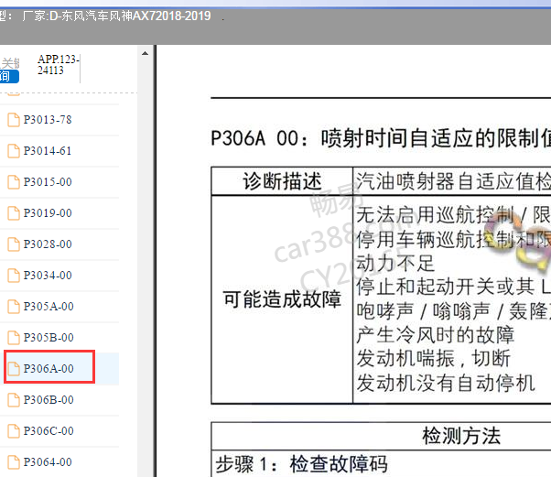
Task: Click the document icon beside P3014-61
Action: (14, 151)
